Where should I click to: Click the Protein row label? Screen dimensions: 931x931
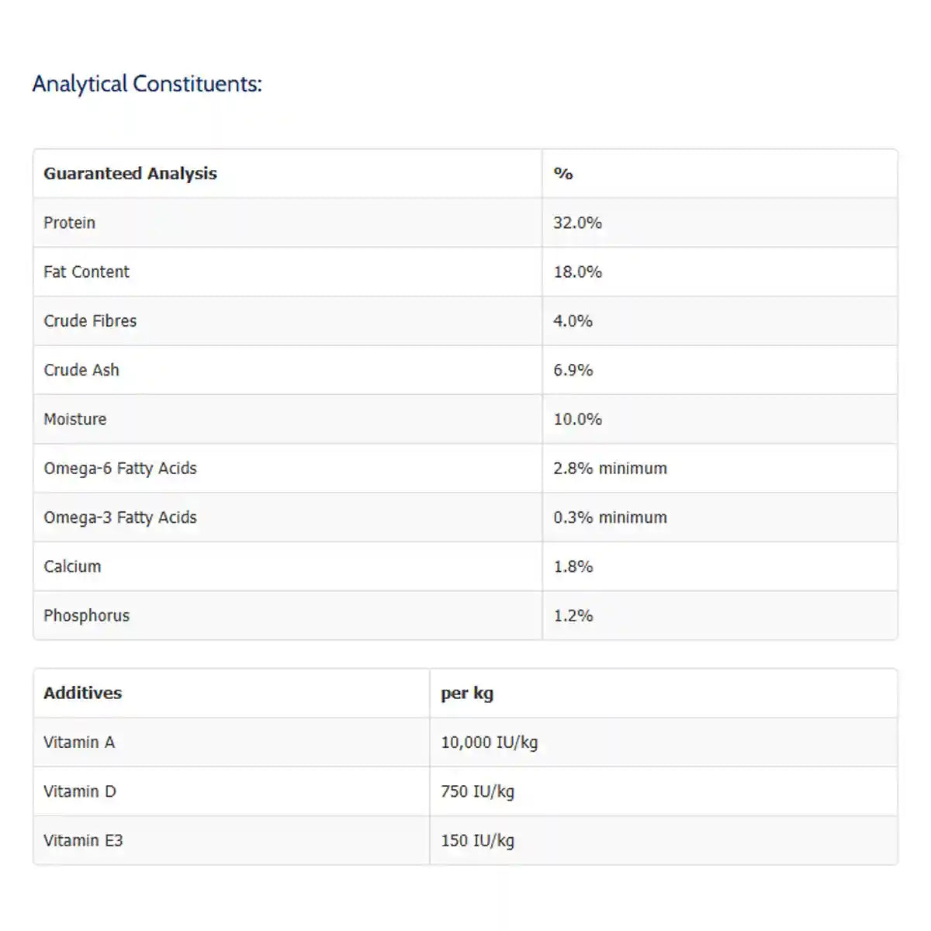pos(70,223)
